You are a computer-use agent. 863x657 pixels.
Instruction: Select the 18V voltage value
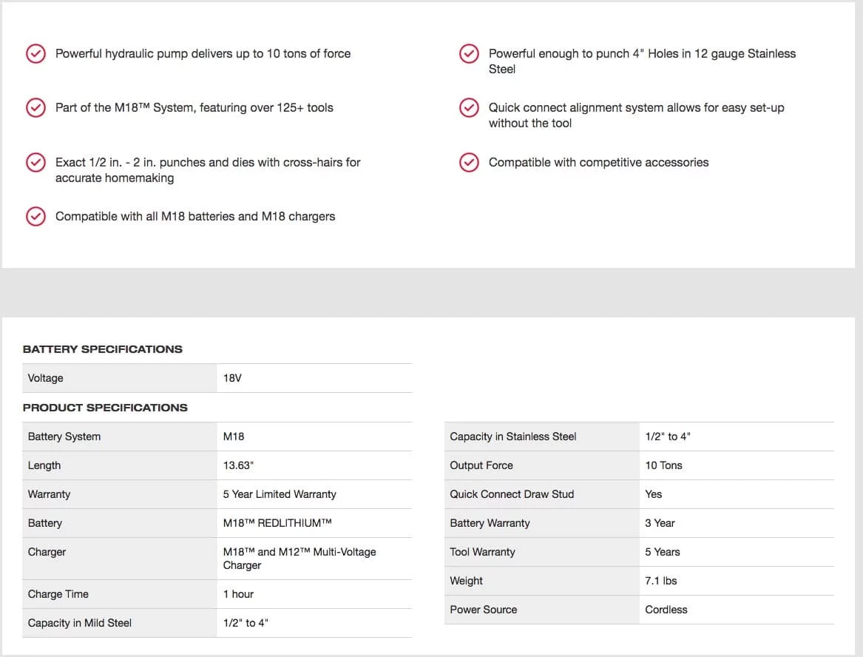[x=232, y=378]
